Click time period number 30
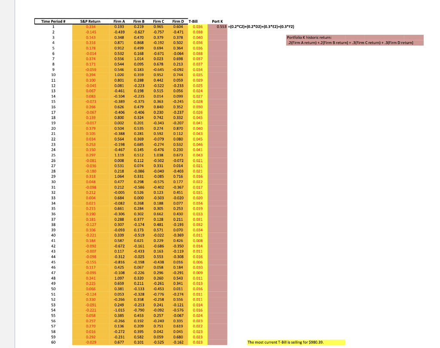Screen dimensions: 440x348 [x=53, y=182]
